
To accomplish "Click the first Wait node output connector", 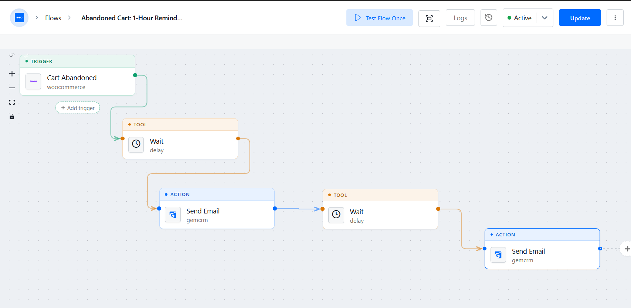I will [238, 139].
